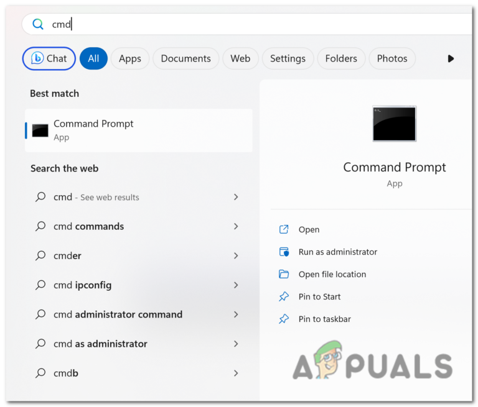Image resolution: width=478 pixels, height=407 pixels.
Task: Expand 'cmd administrator command' chevron
Action: click(x=236, y=314)
